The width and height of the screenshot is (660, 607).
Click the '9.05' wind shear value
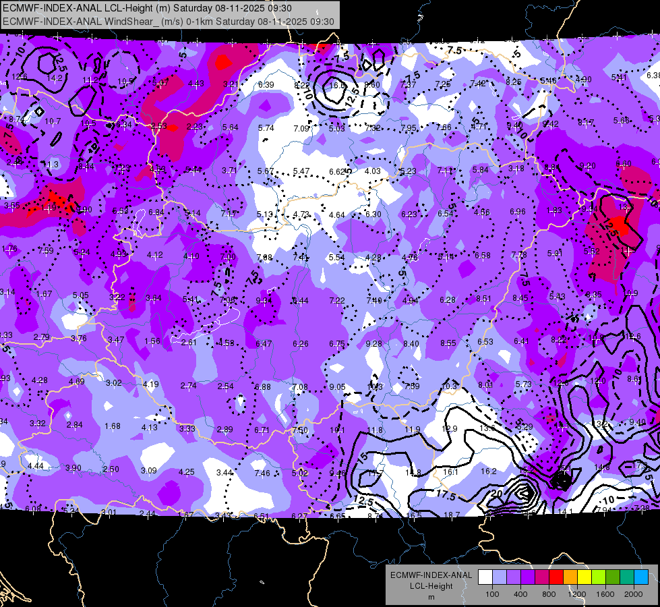(x=338, y=386)
